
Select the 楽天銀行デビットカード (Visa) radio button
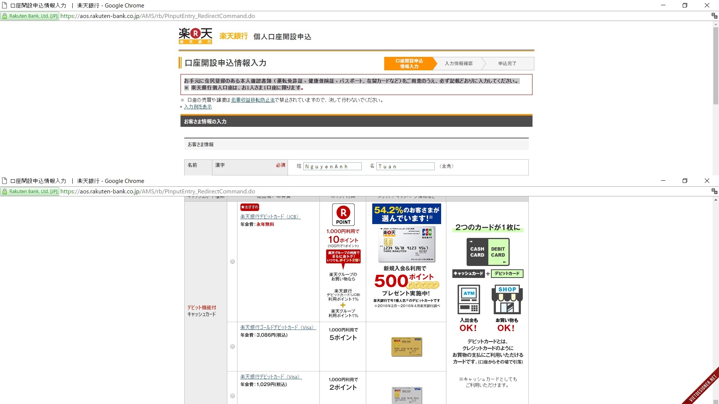point(233,396)
